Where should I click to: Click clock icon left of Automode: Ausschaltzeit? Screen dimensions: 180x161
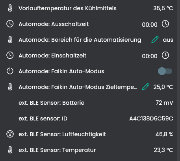(x=10, y=24)
